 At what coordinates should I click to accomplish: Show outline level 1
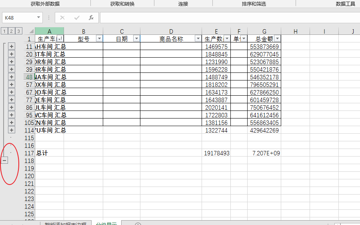pos(4,31)
